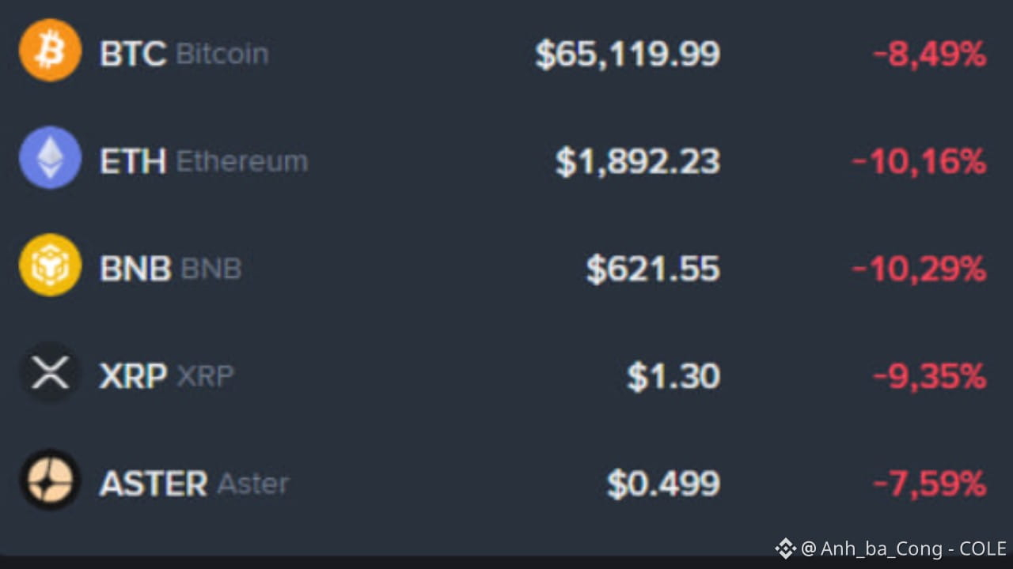Viewport: 1013px width, 569px height.
Task: Select the XRP ticker symbol
Action: click(x=133, y=376)
